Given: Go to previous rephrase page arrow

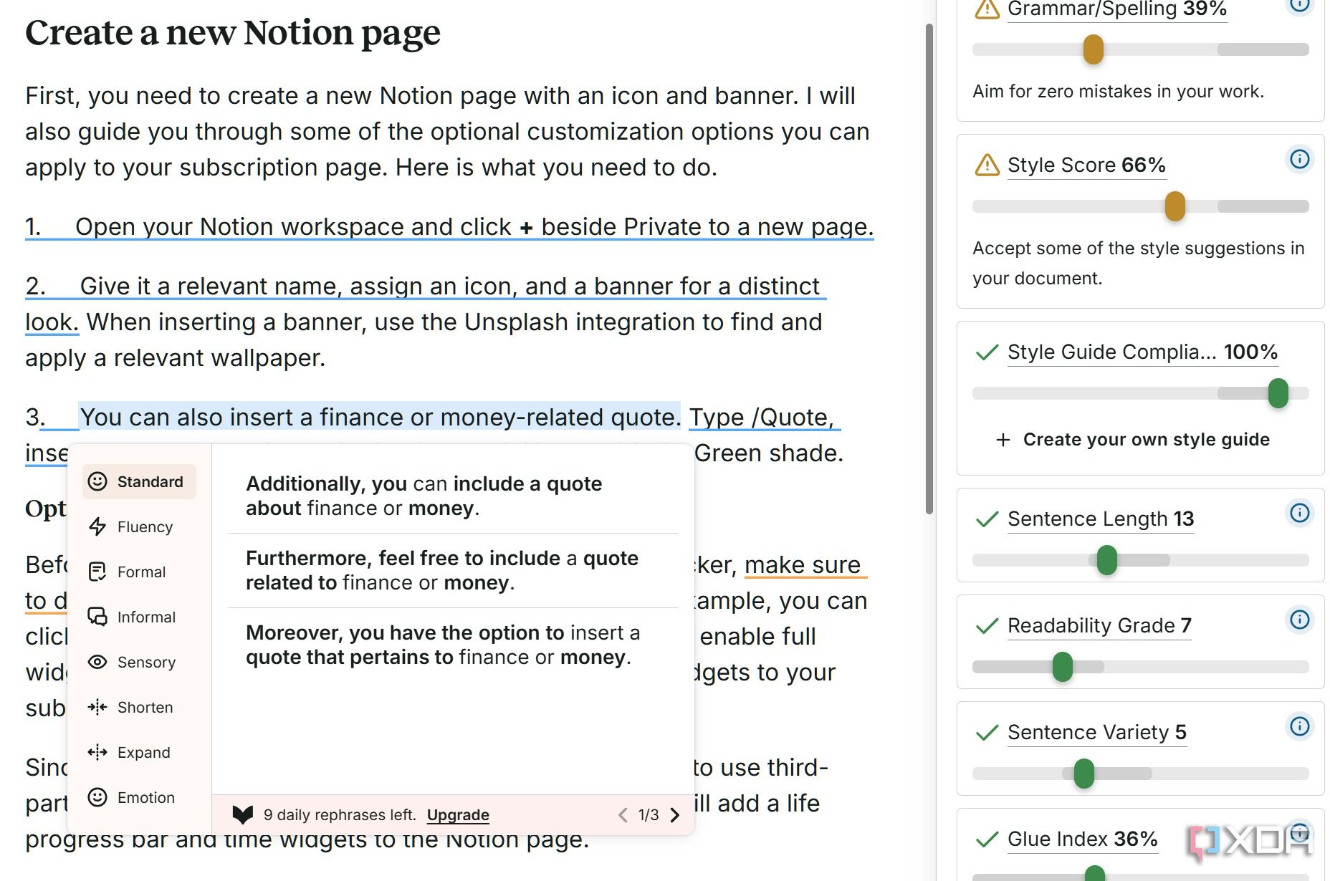Looking at the screenshot, I should [x=623, y=815].
